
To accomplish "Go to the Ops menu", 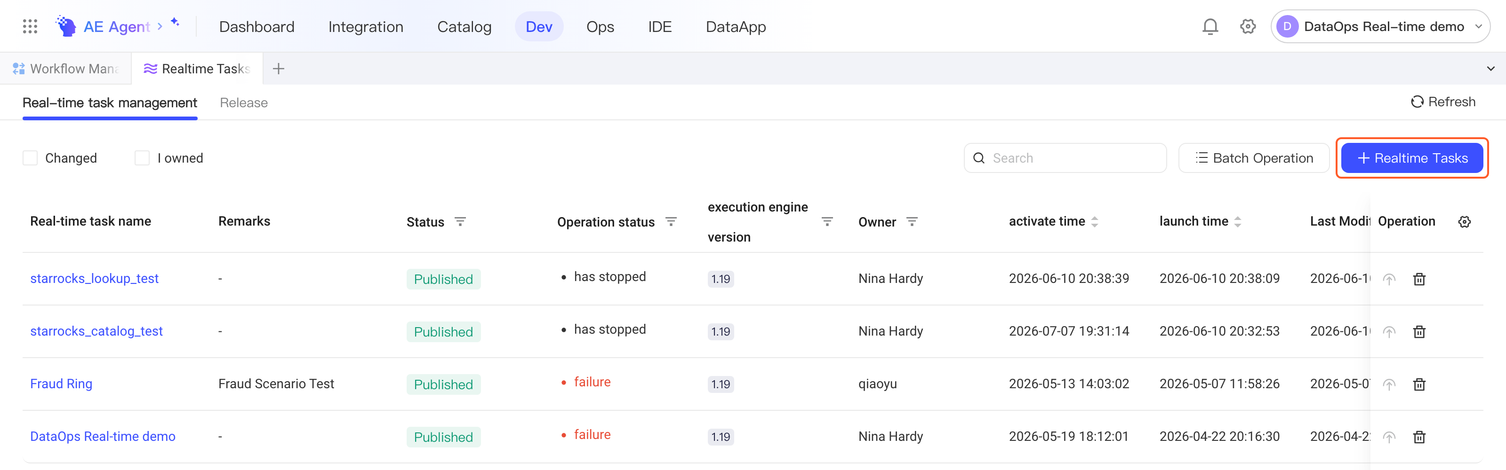I will pos(600,27).
